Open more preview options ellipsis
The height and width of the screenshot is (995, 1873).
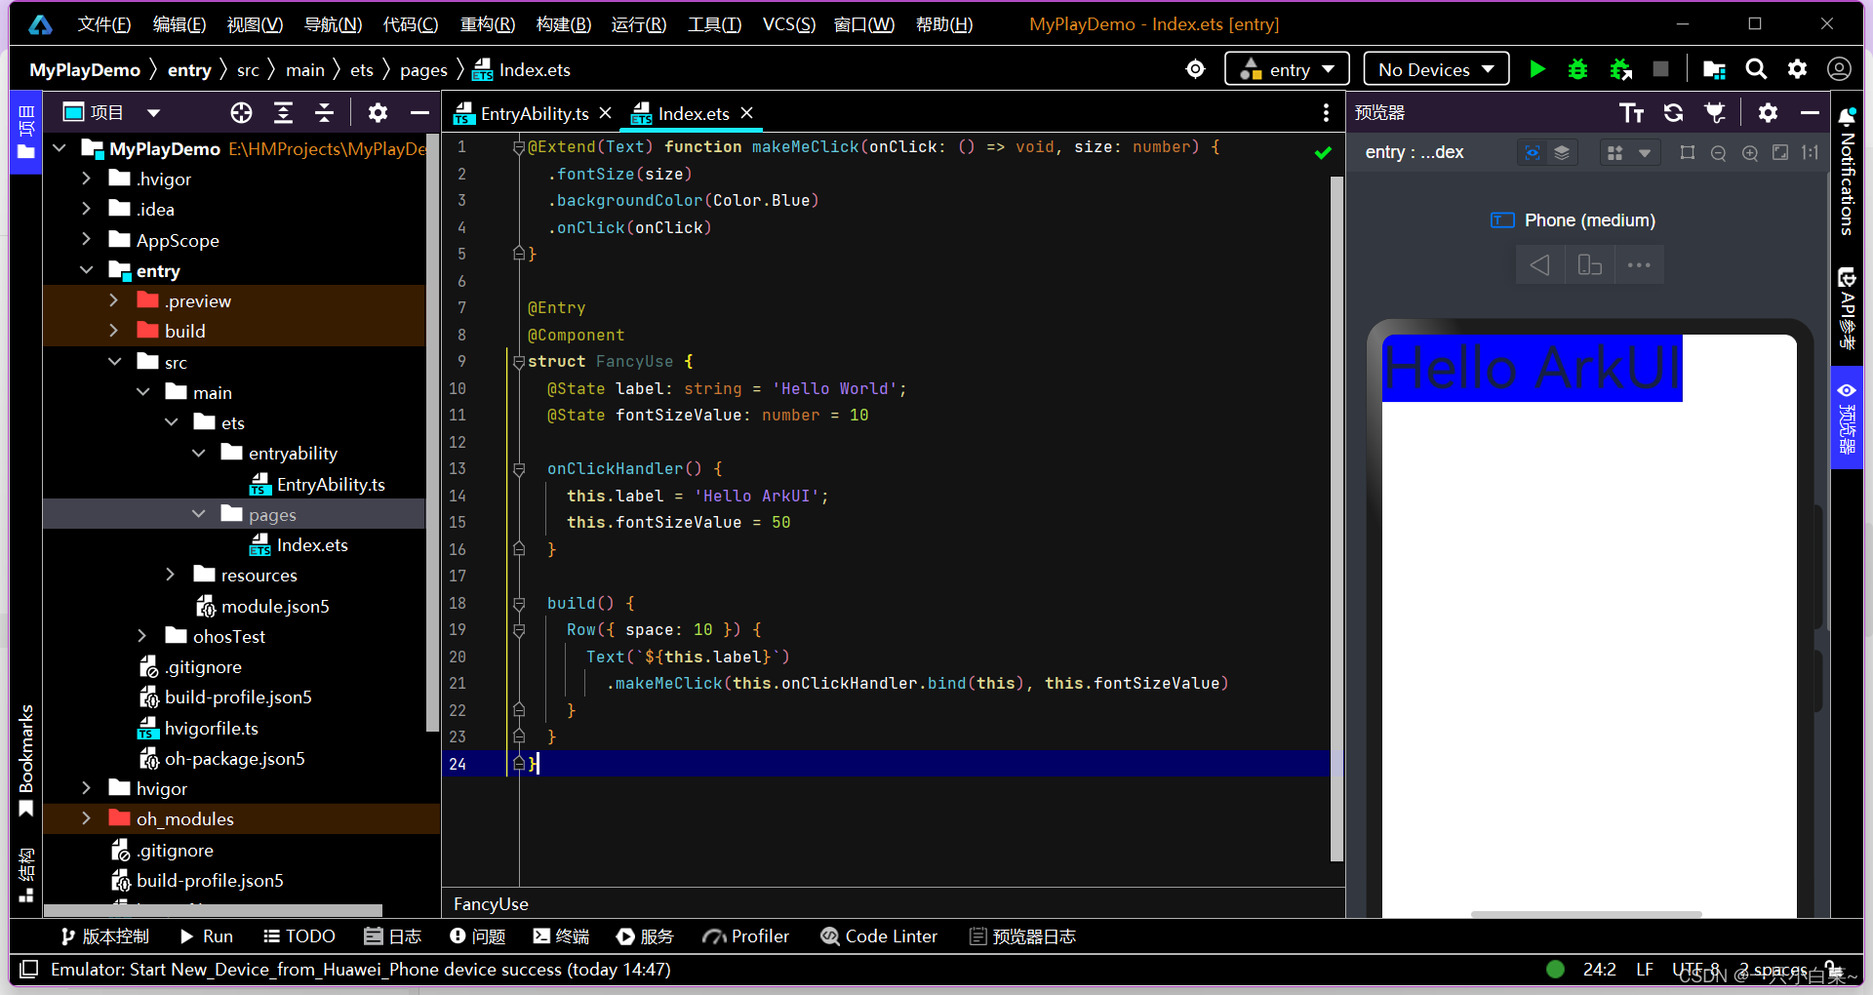coord(1639,265)
